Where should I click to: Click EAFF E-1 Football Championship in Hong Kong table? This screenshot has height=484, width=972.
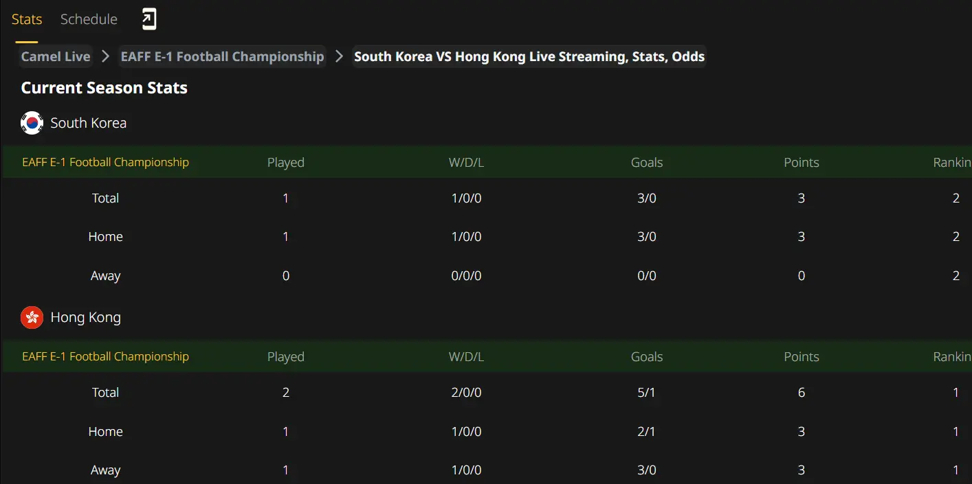coord(105,356)
